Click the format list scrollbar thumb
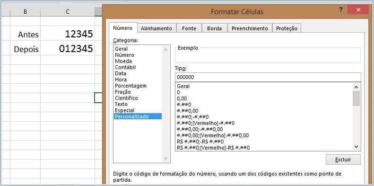Image resolution: width=374 pixels, height=186 pixels. coord(357,98)
